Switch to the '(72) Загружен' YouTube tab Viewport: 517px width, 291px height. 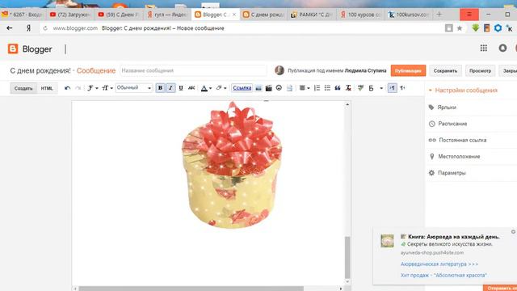[x=70, y=15]
